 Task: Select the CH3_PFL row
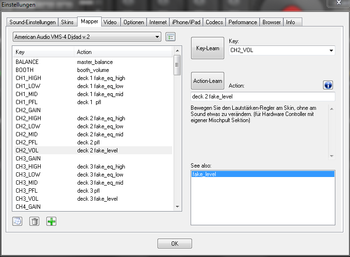[x=93, y=190]
